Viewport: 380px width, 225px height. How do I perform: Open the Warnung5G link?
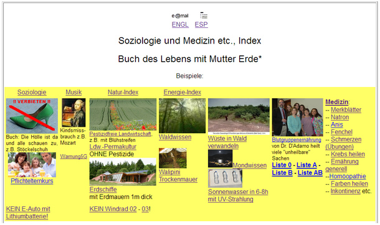pos(74,157)
